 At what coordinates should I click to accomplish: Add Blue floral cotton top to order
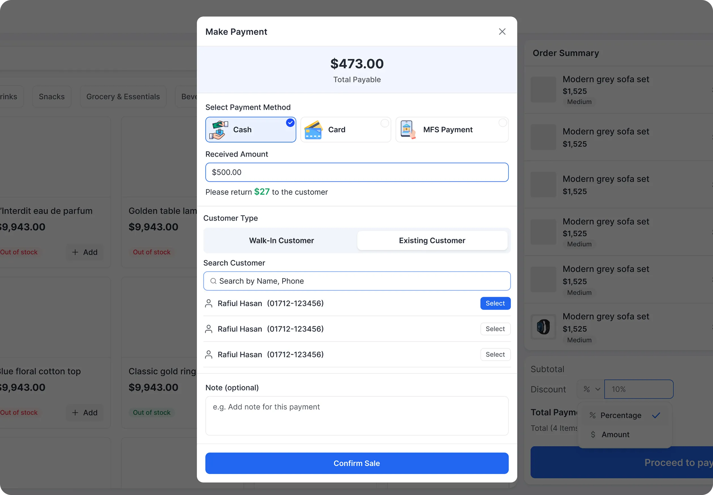tap(84, 413)
